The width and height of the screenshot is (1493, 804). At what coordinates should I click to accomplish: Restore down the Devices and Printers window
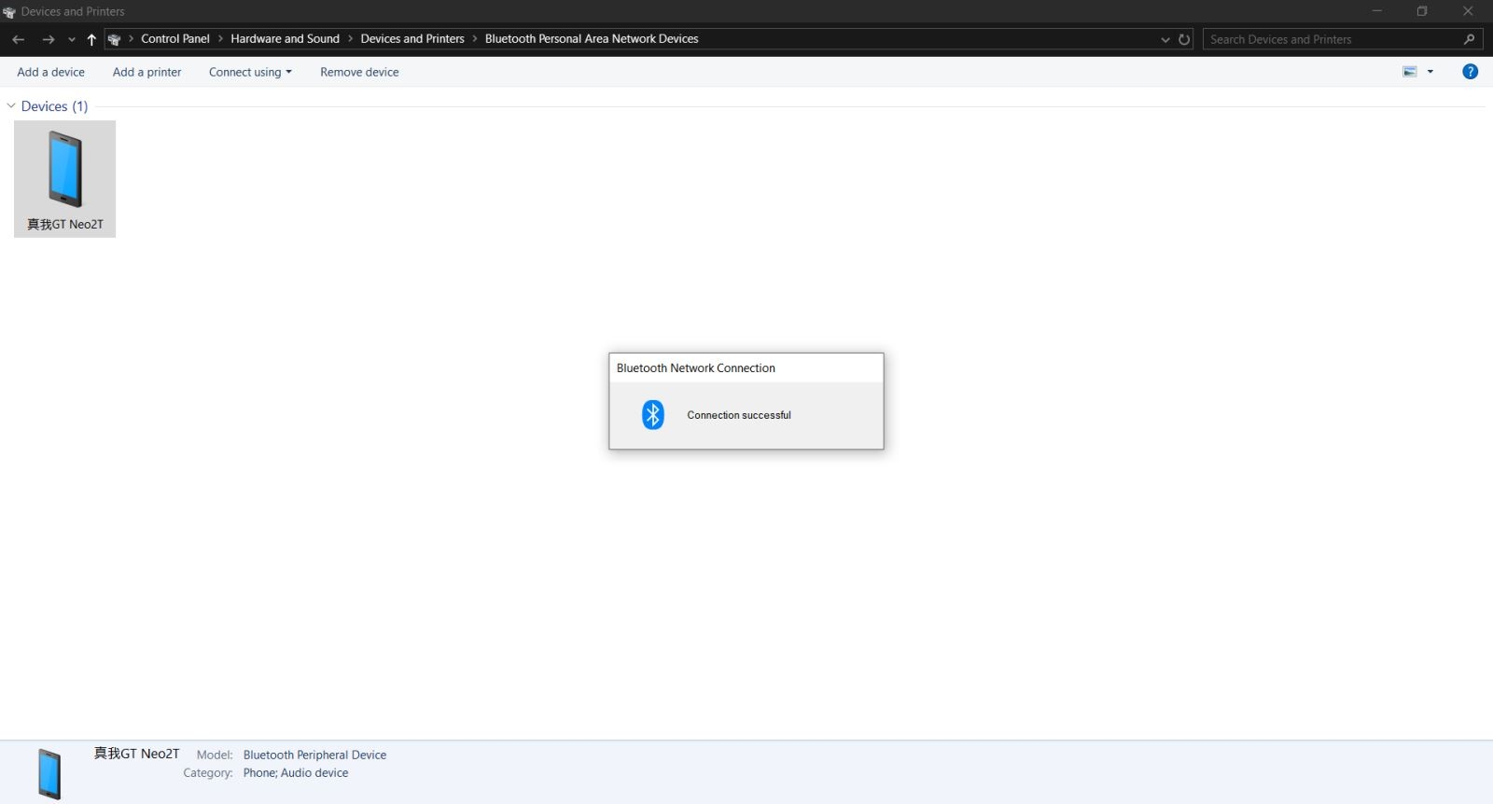[x=1422, y=11]
